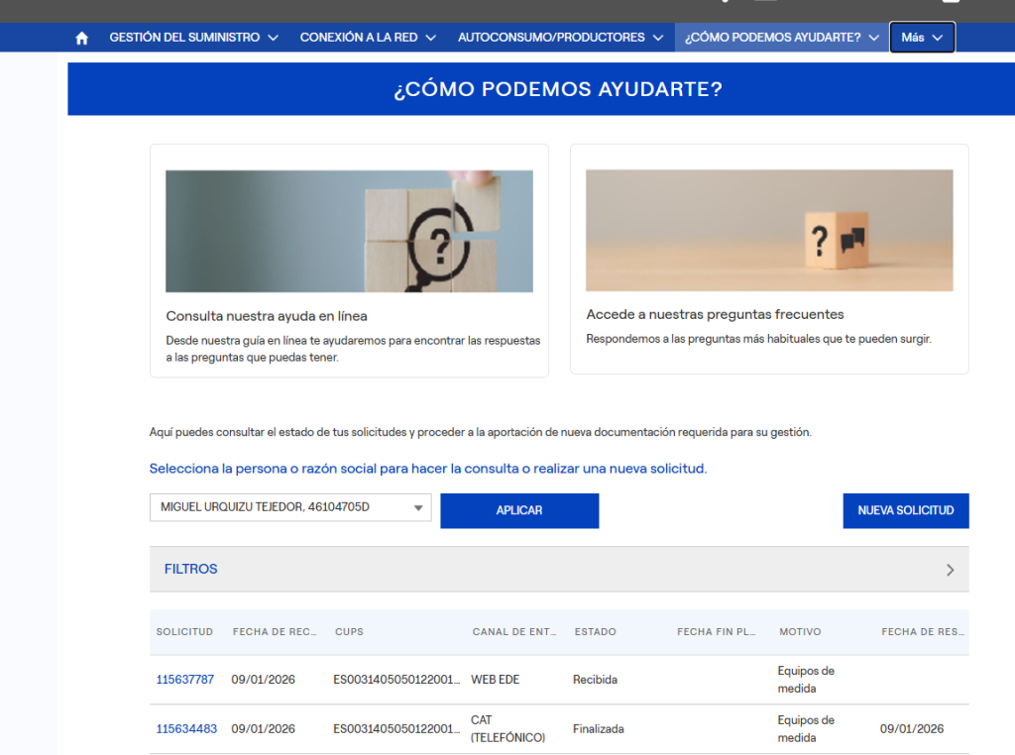1015x755 pixels.
Task: Sort by the SOLICITUD column header
Action: (x=184, y=632)
